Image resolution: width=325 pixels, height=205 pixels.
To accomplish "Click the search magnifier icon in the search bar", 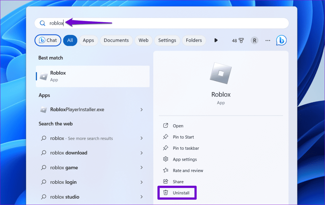I will (43, 23).
